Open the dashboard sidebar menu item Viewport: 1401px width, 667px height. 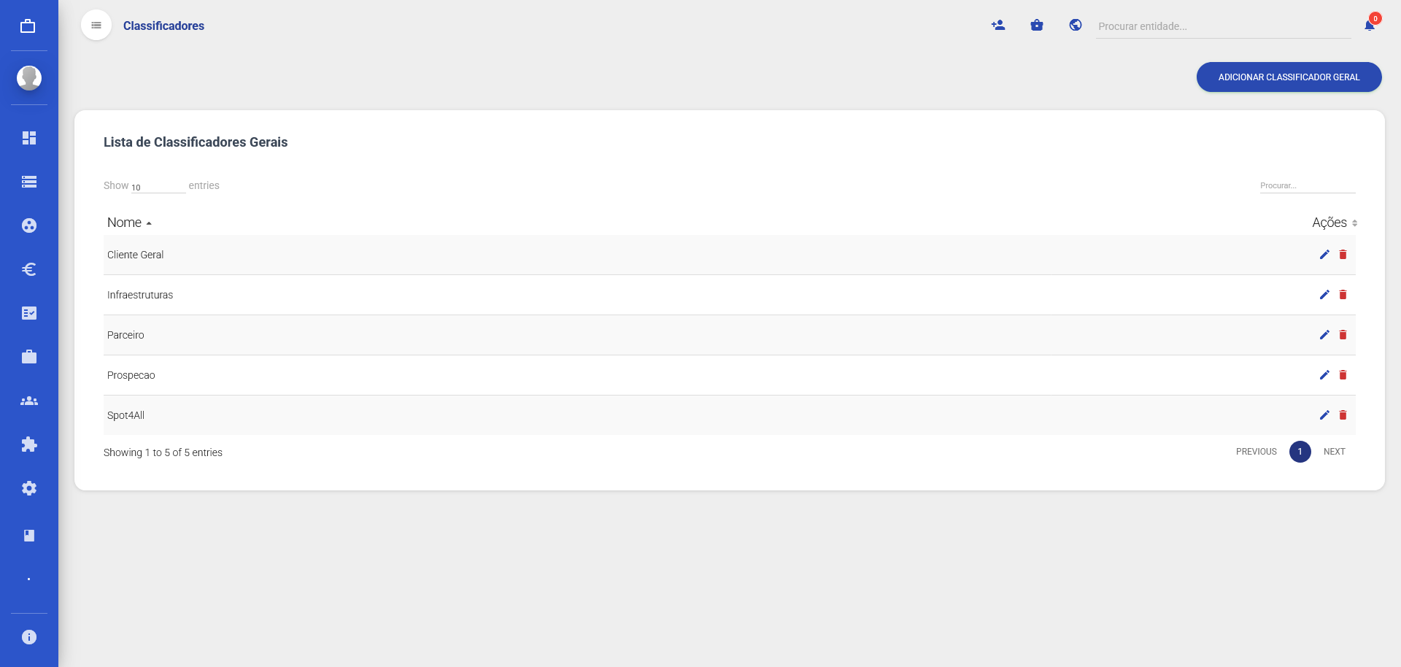29,138
